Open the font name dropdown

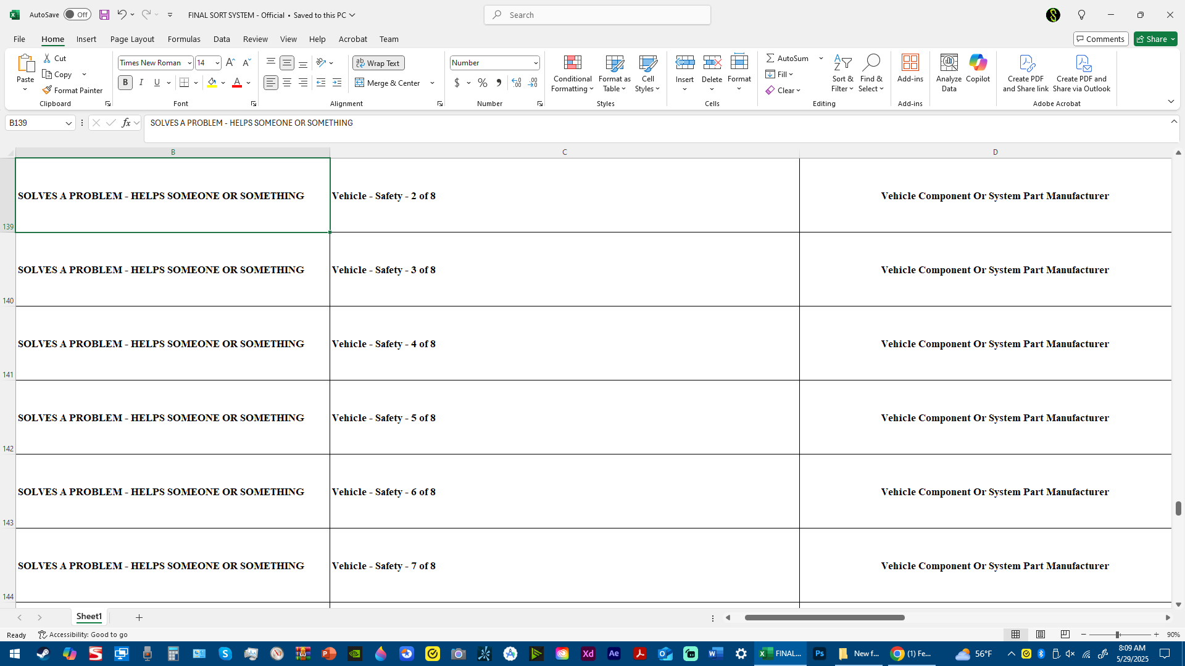click(189, 63)
